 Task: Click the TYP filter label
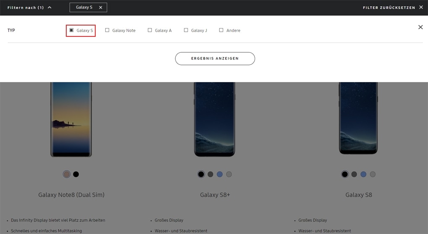(x=11, y=30)
